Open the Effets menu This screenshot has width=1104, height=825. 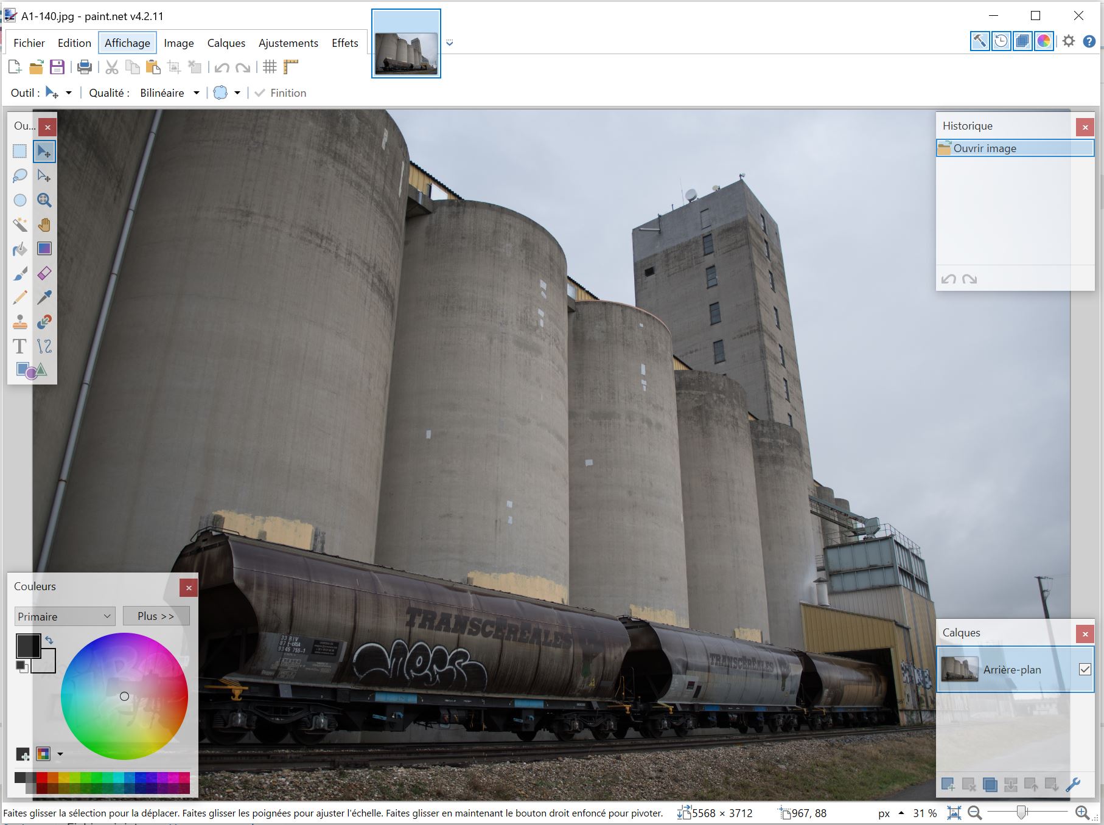click(x=344, y=43)
